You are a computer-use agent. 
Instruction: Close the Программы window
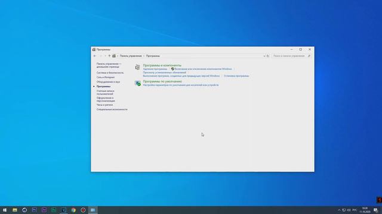(310, 49)
